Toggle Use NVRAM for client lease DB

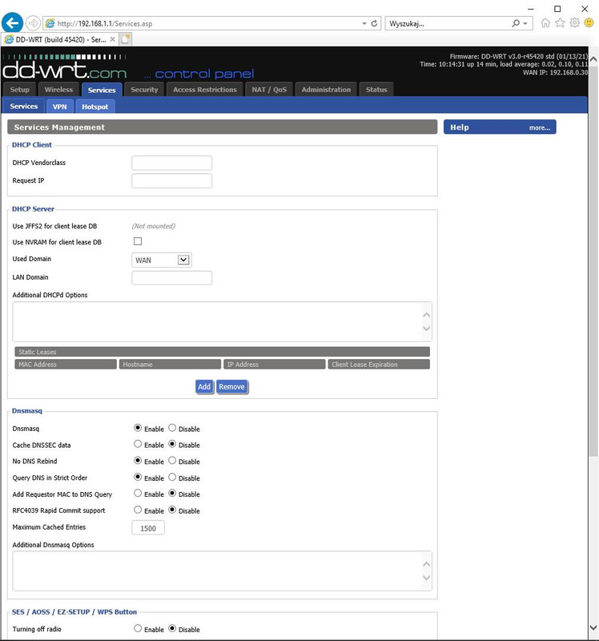[x=138, y=242]
